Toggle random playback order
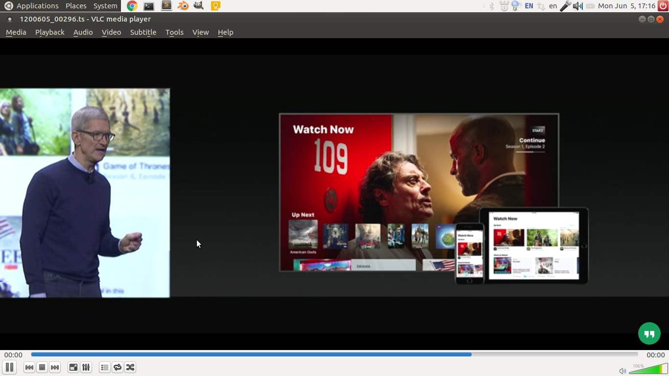The image size is (669, 376). point(130,367)
